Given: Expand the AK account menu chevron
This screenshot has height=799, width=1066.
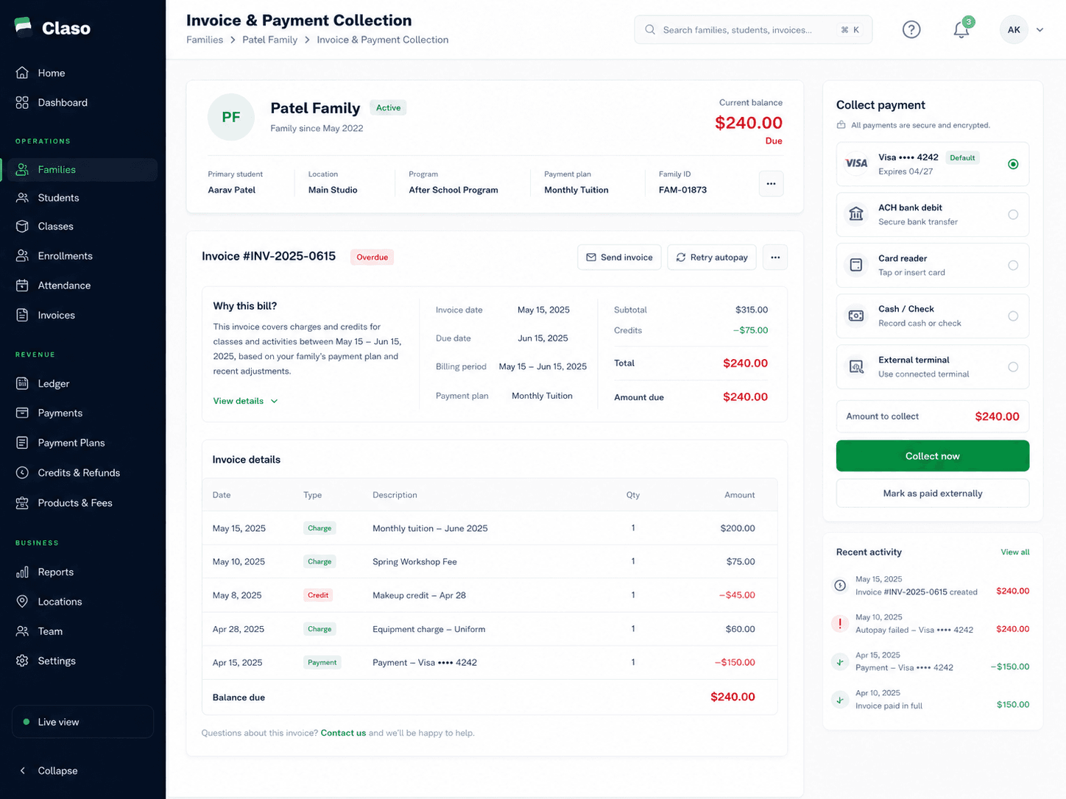Looking at the screenshot, I should coord(1040,30).
